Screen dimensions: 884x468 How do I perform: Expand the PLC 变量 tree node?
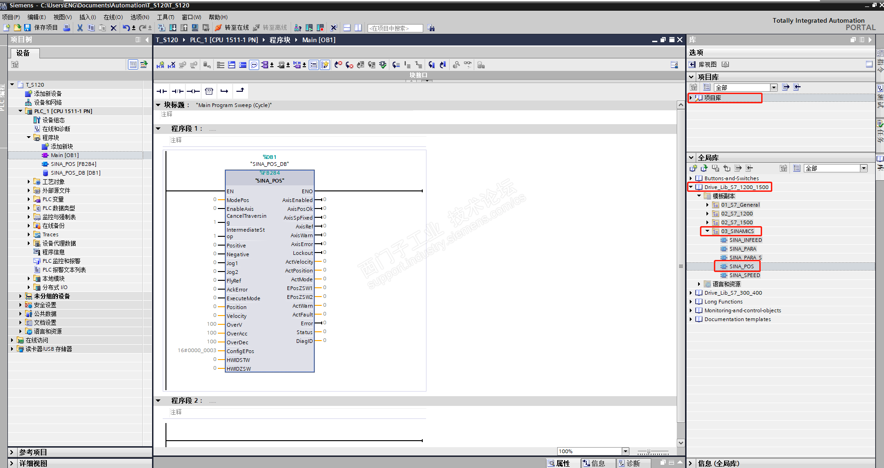pos(29,199)
